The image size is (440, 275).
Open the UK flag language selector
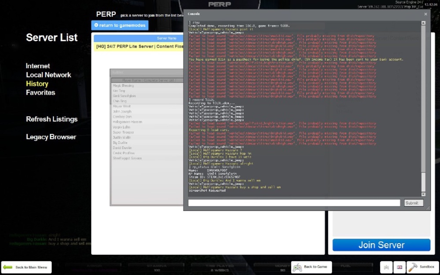(x=400, y=267)
